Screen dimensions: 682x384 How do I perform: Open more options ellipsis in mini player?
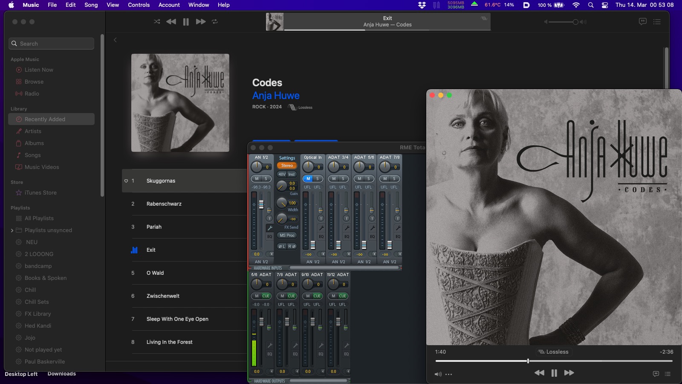pos(448,374)
